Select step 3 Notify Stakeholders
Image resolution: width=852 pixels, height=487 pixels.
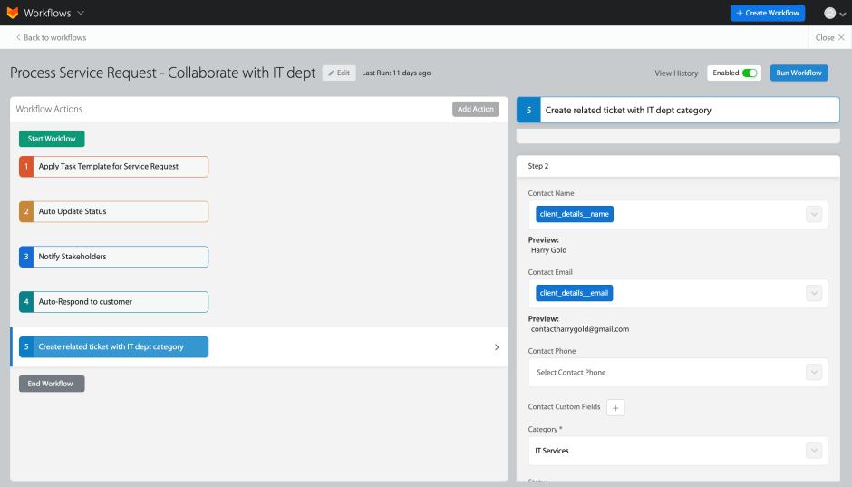pos(113,257)
